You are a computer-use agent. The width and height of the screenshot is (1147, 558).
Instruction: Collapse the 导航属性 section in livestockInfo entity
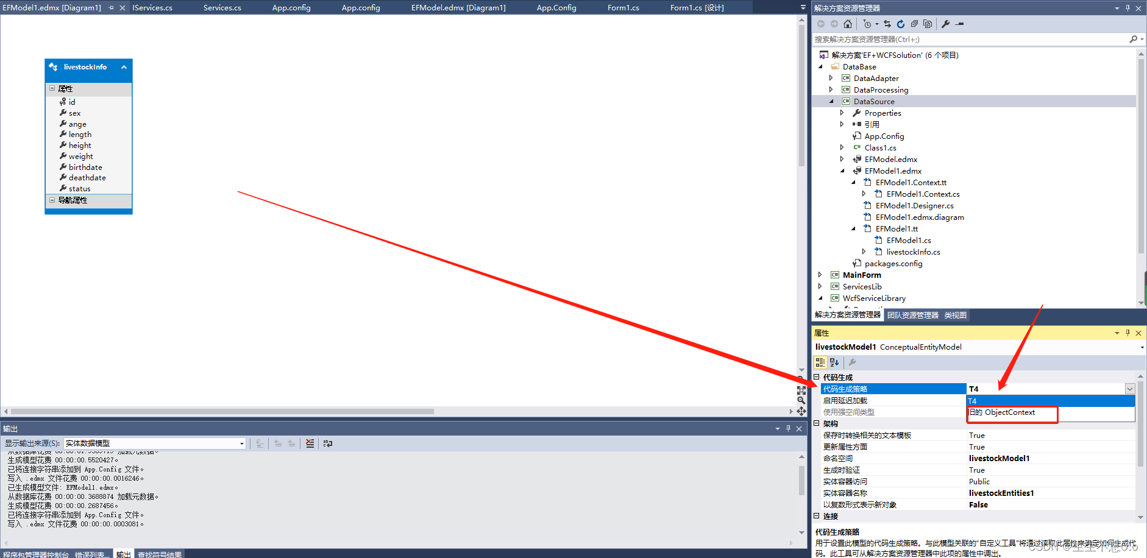(x=52, y=200)
